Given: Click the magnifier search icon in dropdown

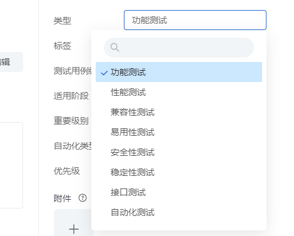Looking at the screenshot, I should tap(115, 48).
